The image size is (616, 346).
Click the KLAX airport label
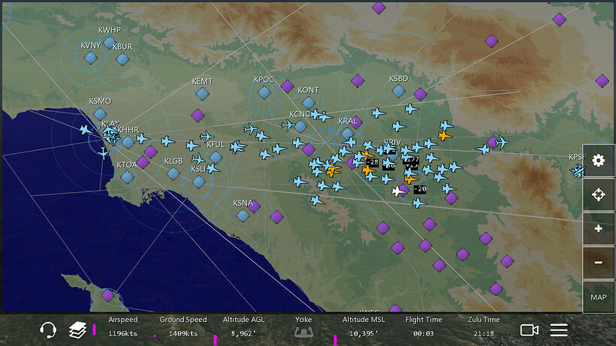[110, 124]
